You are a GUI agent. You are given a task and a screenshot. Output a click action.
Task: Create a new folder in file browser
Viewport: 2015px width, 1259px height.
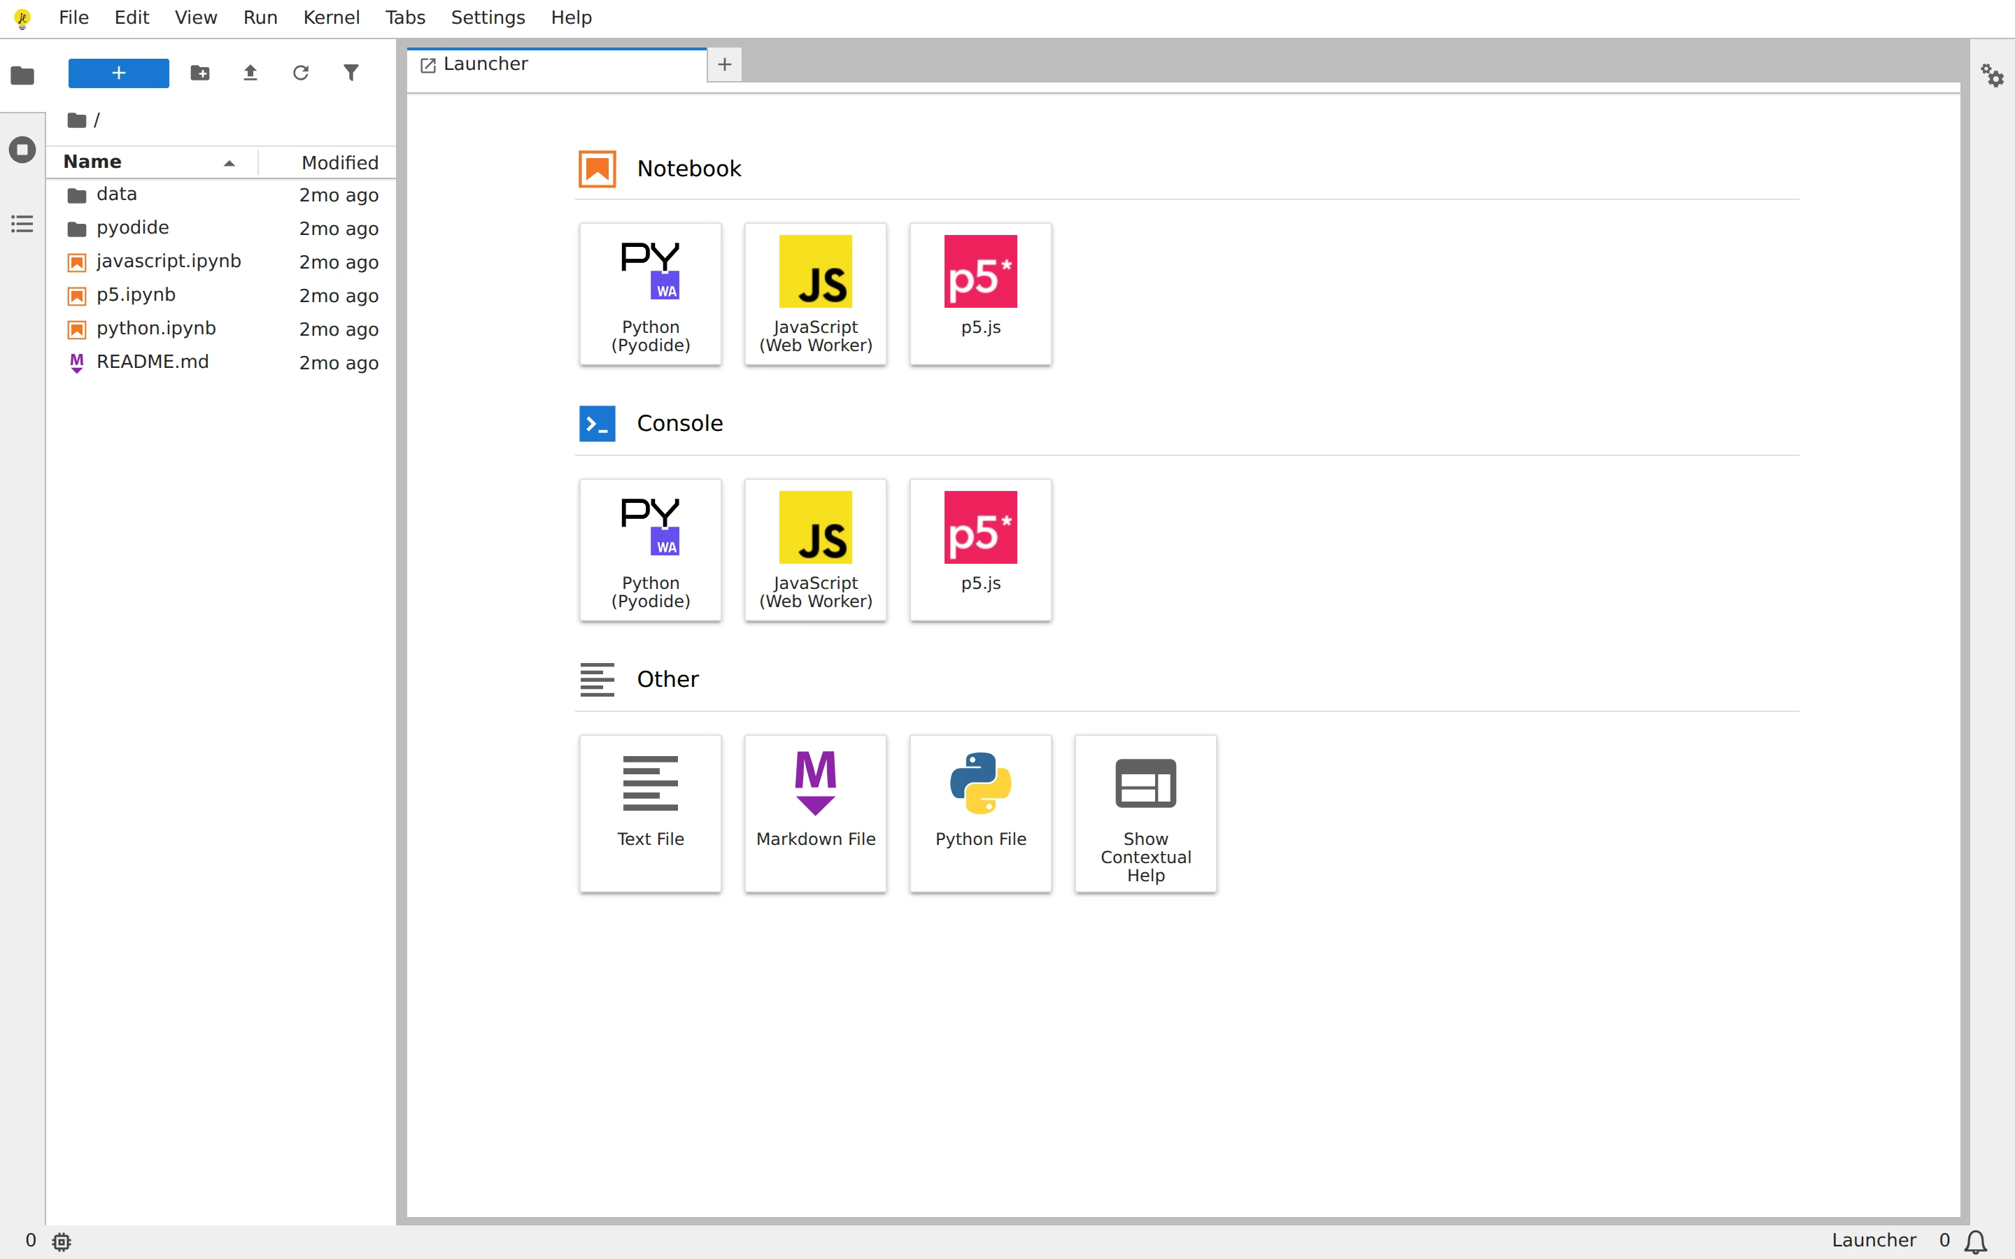click(200, 73)
